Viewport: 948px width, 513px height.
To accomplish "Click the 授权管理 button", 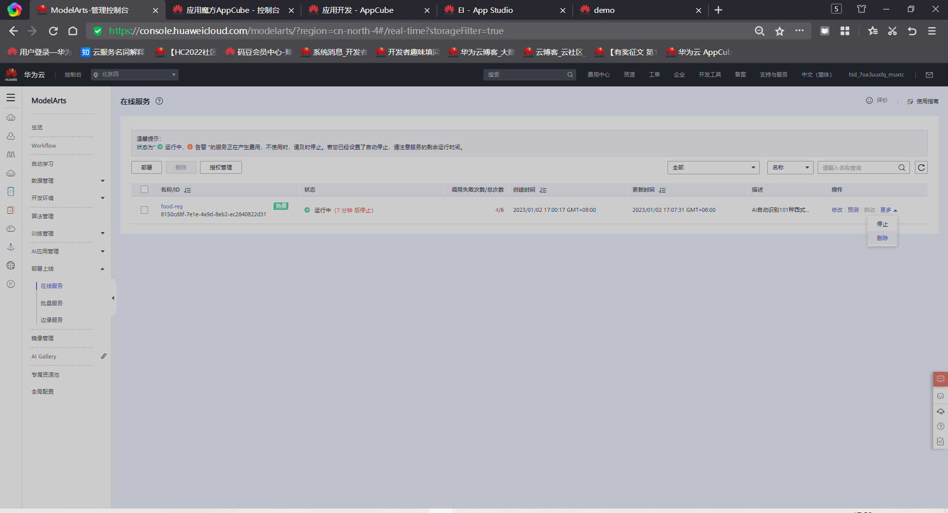I will pos(221,168).
